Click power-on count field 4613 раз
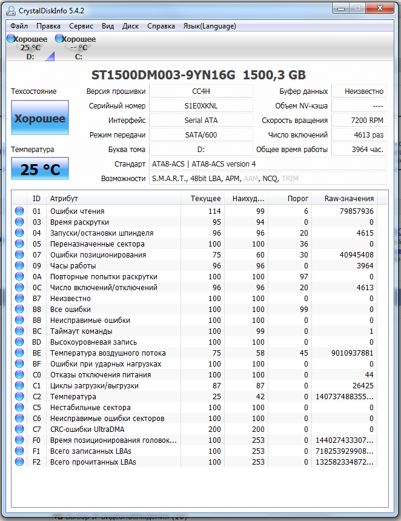 point(359,135)
